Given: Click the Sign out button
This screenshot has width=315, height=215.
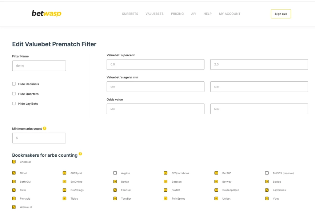Looking at the screenshot, I should tap(281, 14).
